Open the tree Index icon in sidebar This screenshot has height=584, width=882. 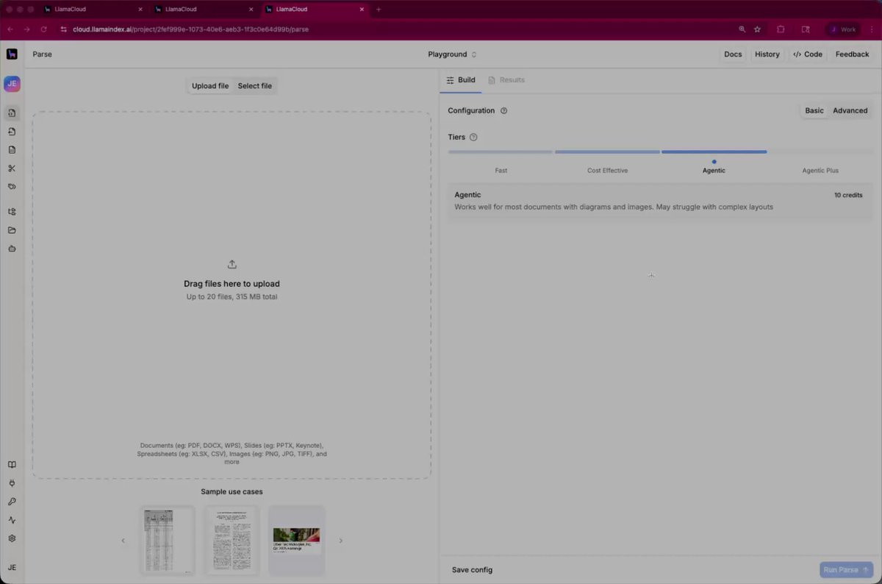pos(12,212)
